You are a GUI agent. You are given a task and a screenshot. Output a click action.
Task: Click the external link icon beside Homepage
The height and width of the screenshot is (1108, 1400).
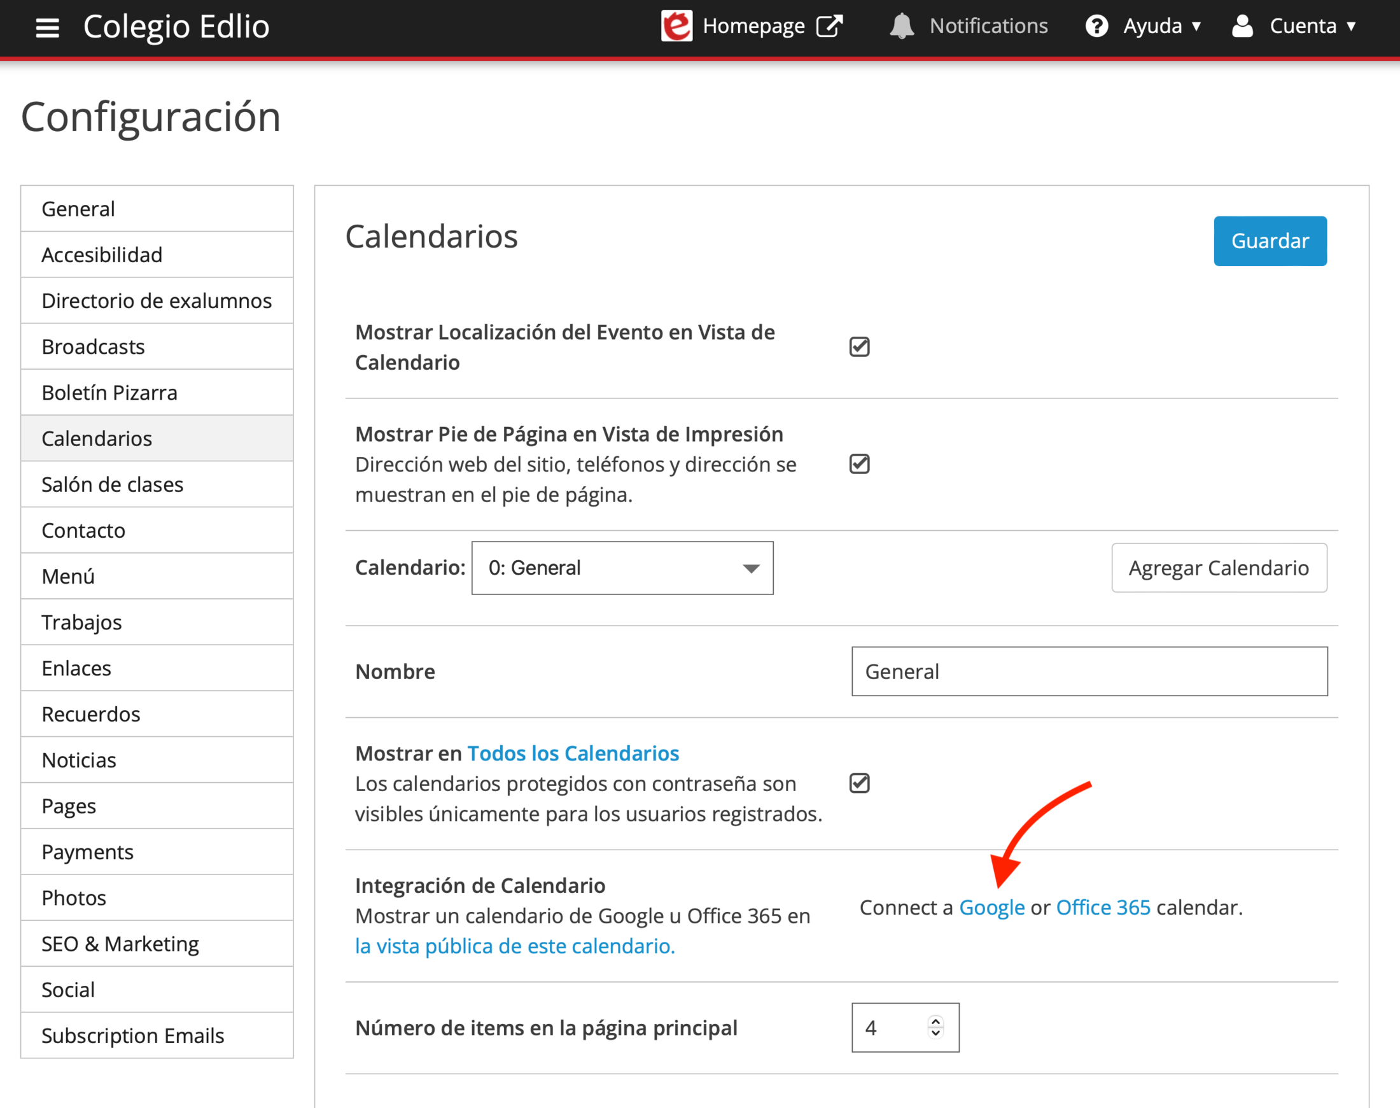(829, 26)
